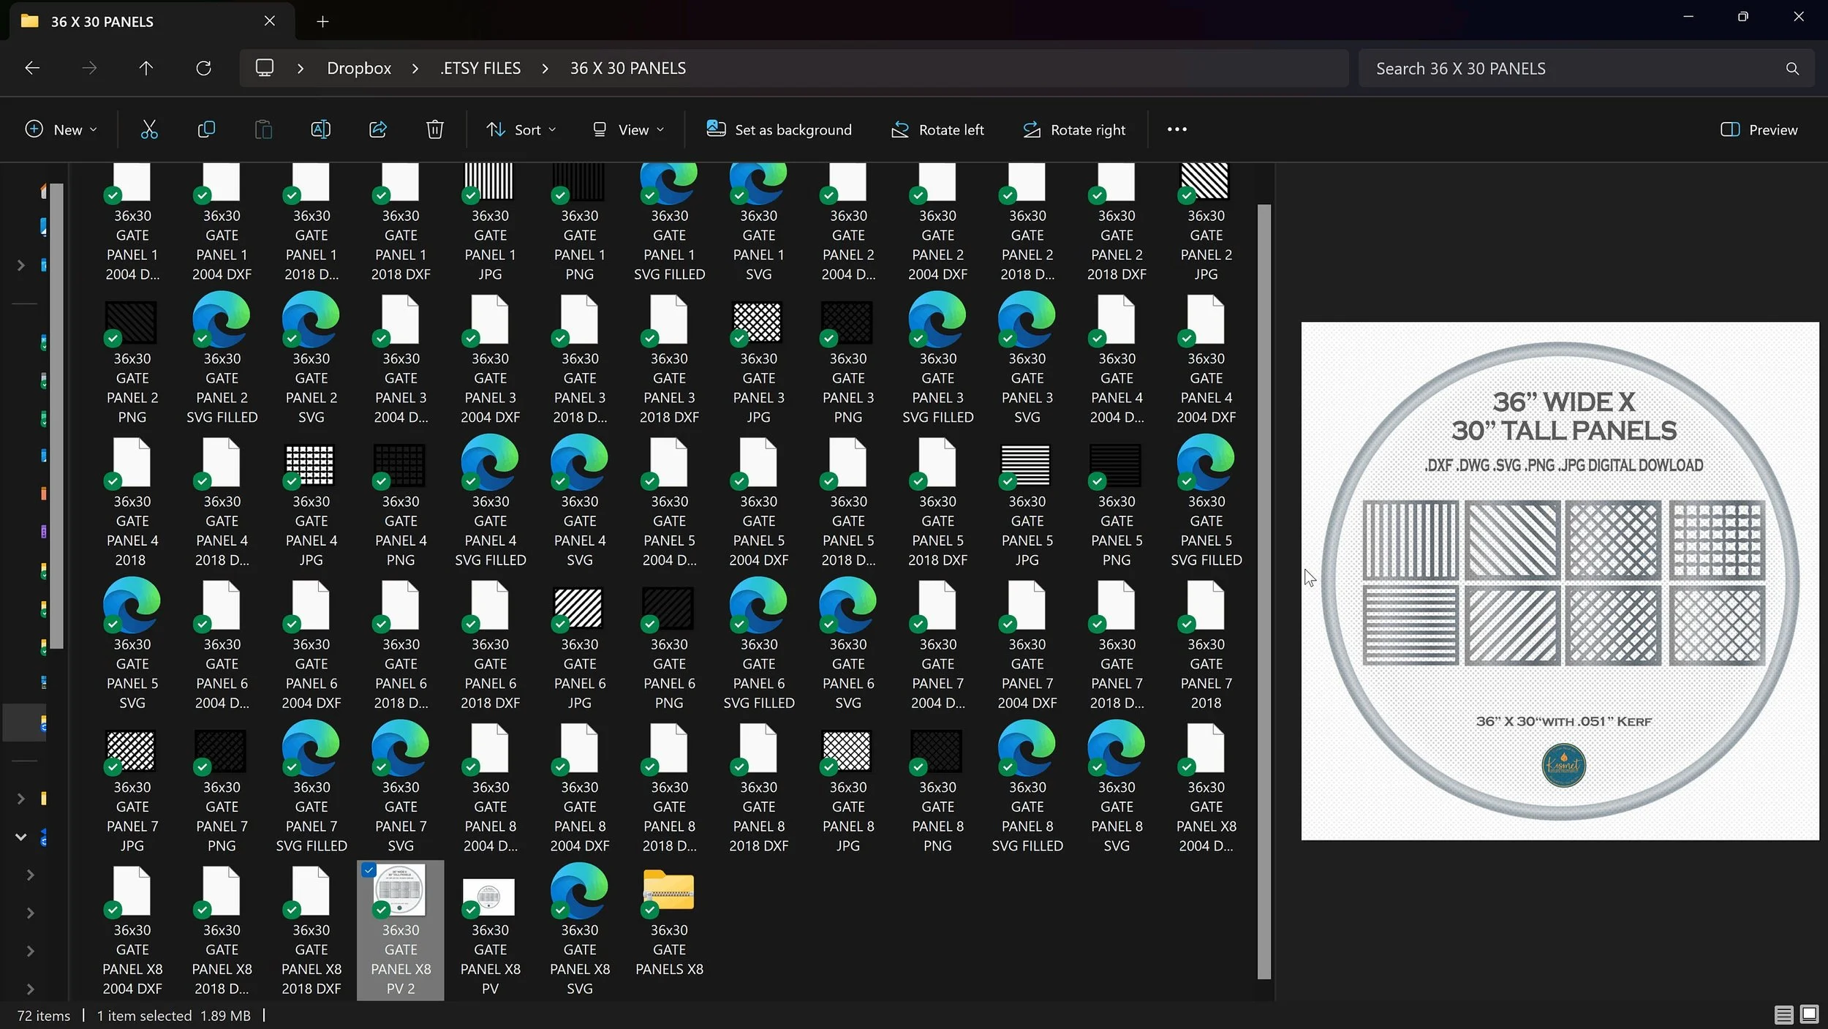Select 36x30 GATE PANEL 6 2018 DXF file
Image resolution: width=1828 pixels, height=1029 pixels.
tap(489, 644)
